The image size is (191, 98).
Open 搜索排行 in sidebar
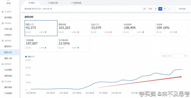click(x=8, y=46)
